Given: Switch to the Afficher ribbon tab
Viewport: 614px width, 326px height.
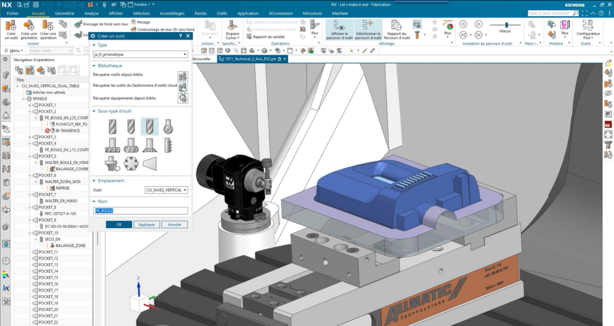Looking at the screenshot, I should [116, 14].
